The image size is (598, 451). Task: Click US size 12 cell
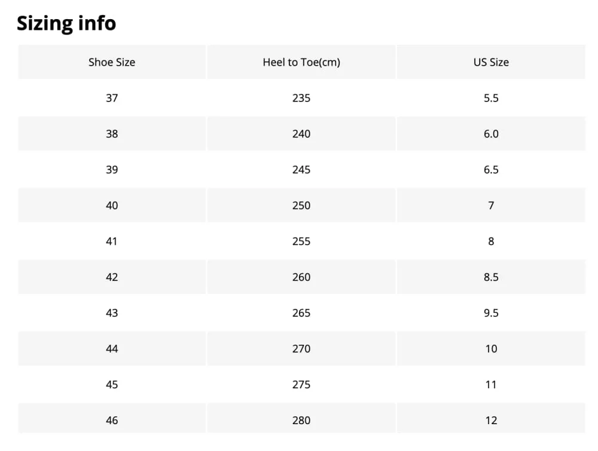[x=491, y=421]
